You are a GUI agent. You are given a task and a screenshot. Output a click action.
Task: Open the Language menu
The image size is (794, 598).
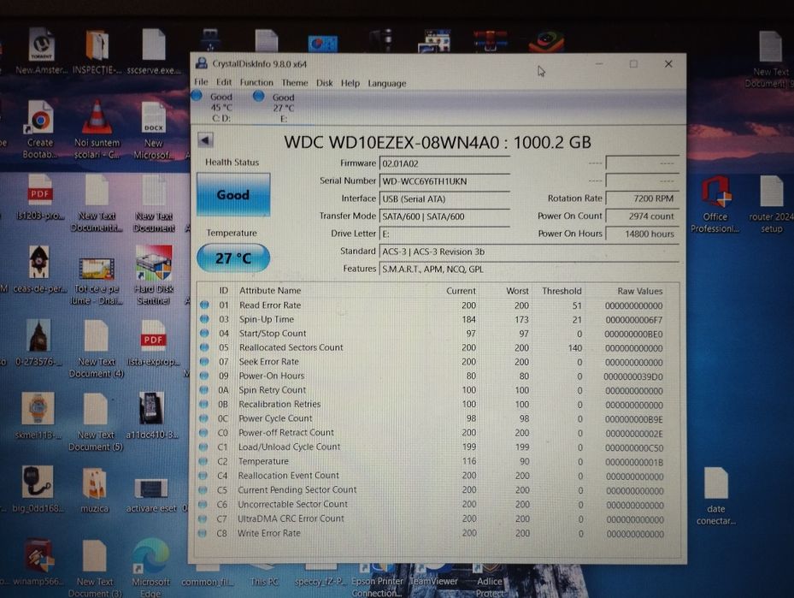(x=387, y=84)
